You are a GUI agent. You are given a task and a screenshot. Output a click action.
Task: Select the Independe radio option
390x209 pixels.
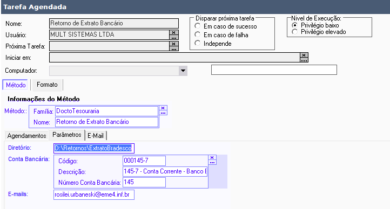pyautogui.click(x=198, y=43)
